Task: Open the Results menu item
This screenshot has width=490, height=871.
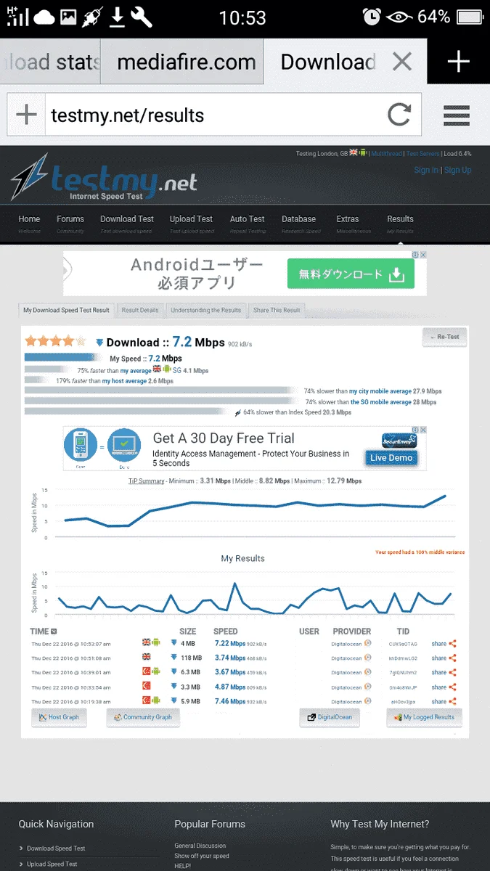Action: coord(400,219)
